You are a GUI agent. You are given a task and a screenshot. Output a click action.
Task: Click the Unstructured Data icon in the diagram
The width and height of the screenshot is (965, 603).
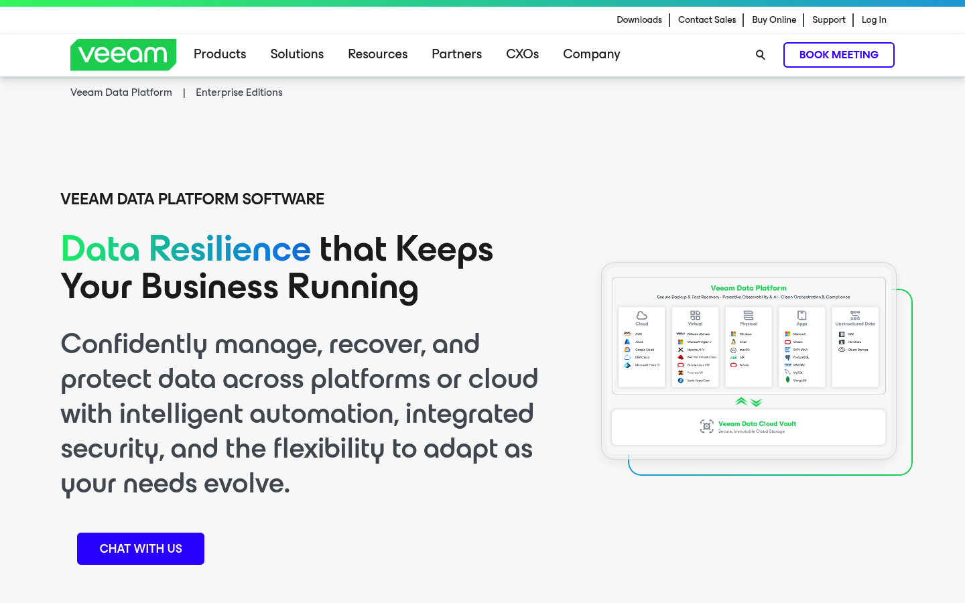855,316
